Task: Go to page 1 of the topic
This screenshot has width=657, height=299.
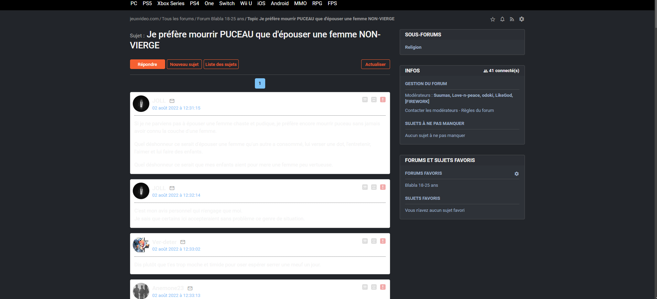Action: [x=260, y=83]
